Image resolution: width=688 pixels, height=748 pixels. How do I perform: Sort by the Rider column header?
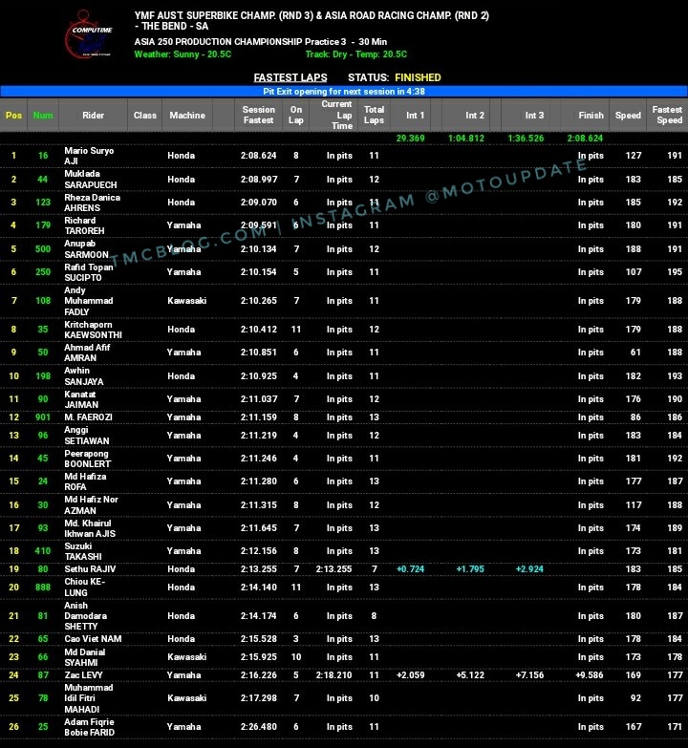93,115
